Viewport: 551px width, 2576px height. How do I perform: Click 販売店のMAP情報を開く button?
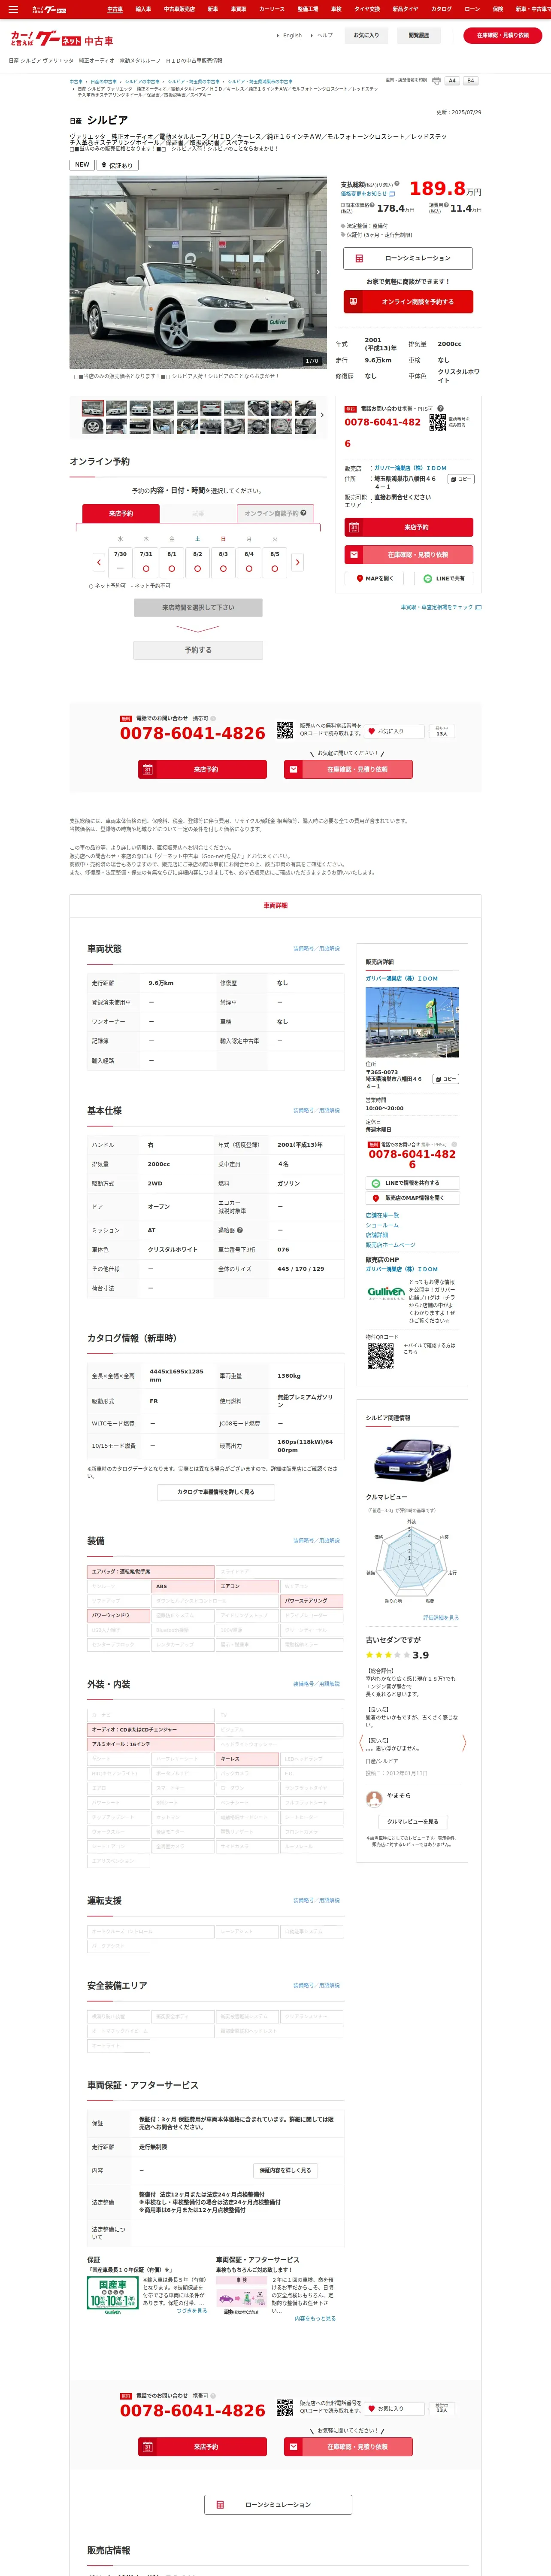pyautogui.click(x=412, y=1198)
